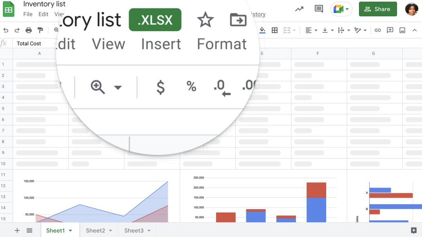Click the Add sheet plus button
This screenshot has width=422, height=237.
click(17, 230)
